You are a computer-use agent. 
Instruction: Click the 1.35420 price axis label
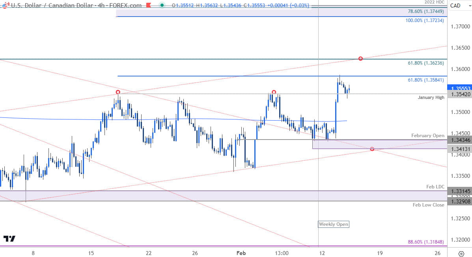(460, 95)
